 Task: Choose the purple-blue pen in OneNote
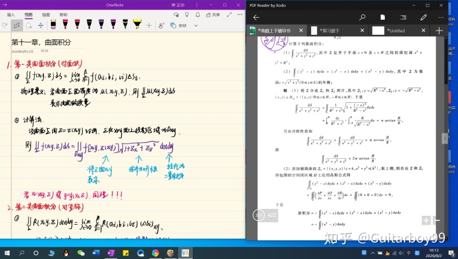coord(101,24)
